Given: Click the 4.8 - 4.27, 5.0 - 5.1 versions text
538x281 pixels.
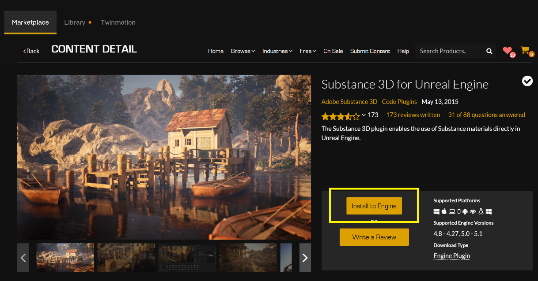Looking at the screenshot, I should click(458, 233).
